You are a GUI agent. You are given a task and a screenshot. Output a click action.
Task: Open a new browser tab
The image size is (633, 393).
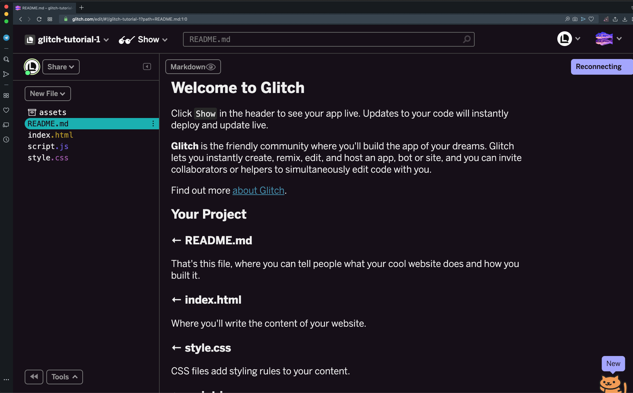[81, 7]
